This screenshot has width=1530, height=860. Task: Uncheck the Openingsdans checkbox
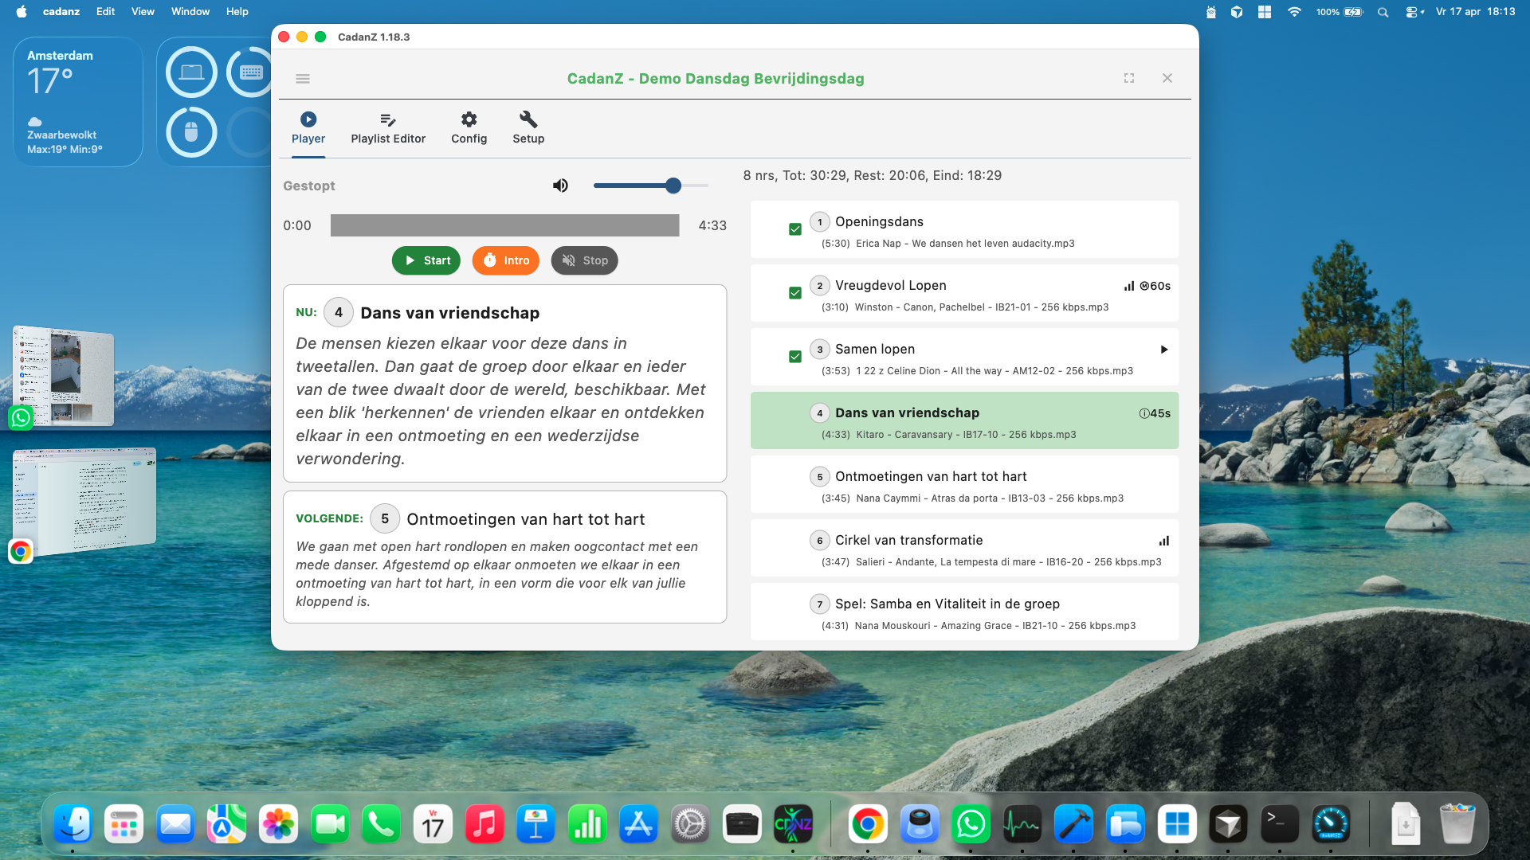point(794,229)
